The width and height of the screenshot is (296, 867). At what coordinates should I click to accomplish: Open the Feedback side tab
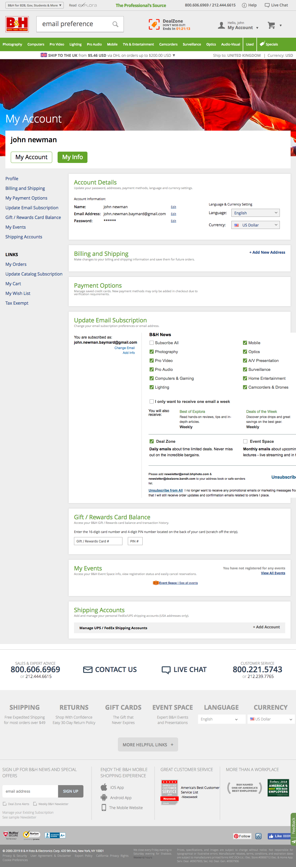(x=293, y=829)
